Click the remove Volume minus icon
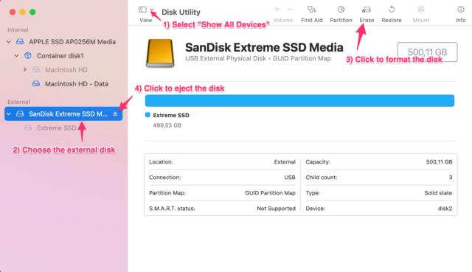Image resolution: width=472 pixels, height=272 pixels. point(289,10)
